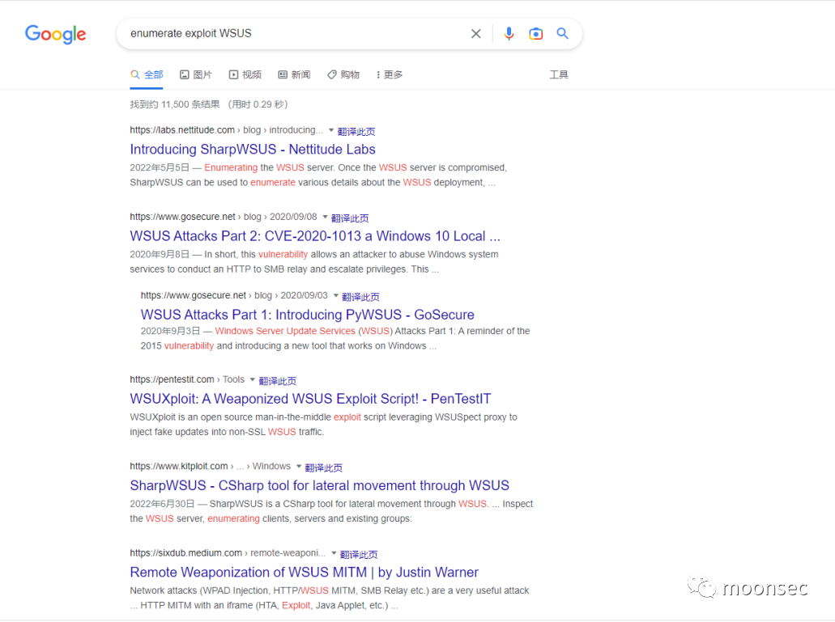Expand the dropdown arrow beside gosecure.net 2020/09/08 URL
Image resolution: width=835 pixels, height=622 pixels.
pyautogui.click(x=325, y=217)
